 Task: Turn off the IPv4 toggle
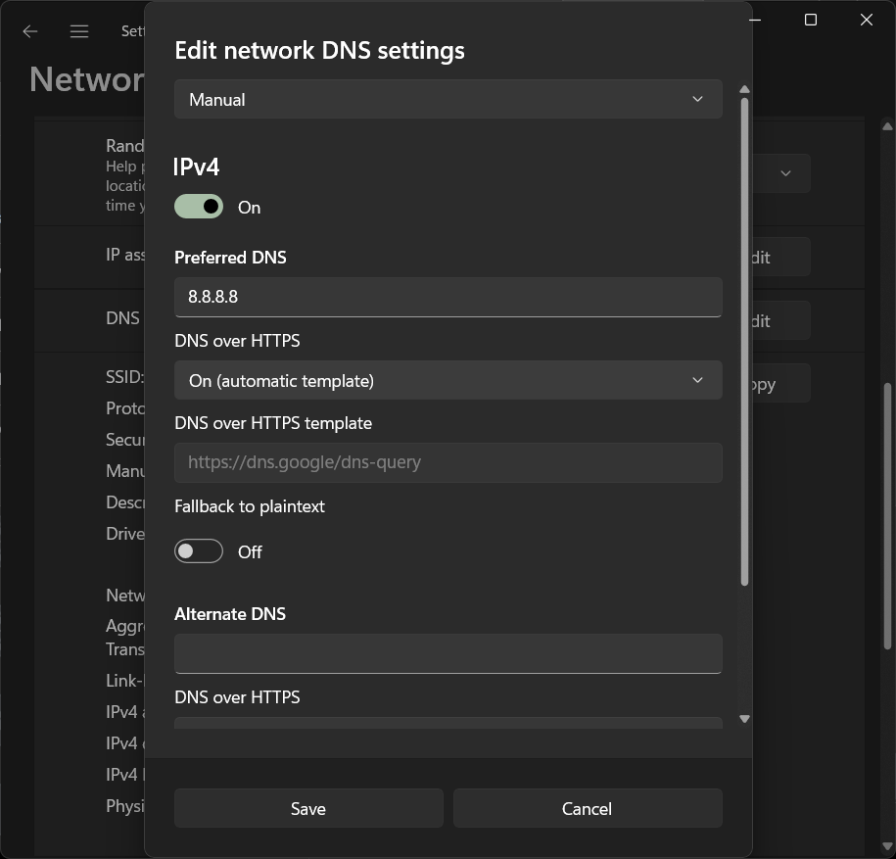[199, 207]
